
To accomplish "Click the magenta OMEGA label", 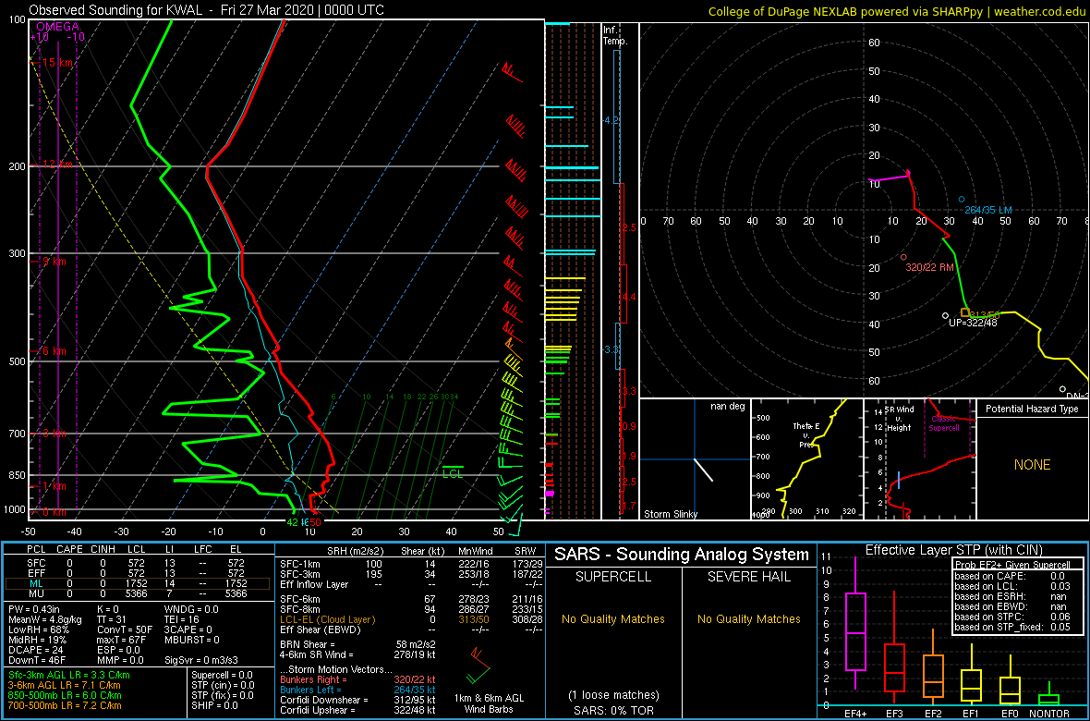I will click(x=57, y=27).
